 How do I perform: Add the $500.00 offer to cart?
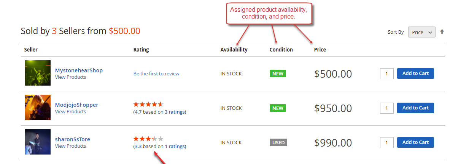coord(415,73)
